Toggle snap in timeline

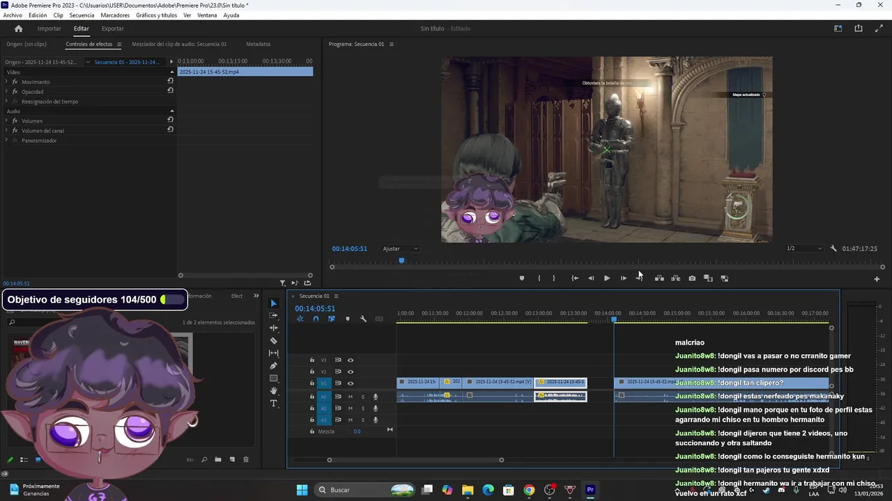tap(316, 319)
